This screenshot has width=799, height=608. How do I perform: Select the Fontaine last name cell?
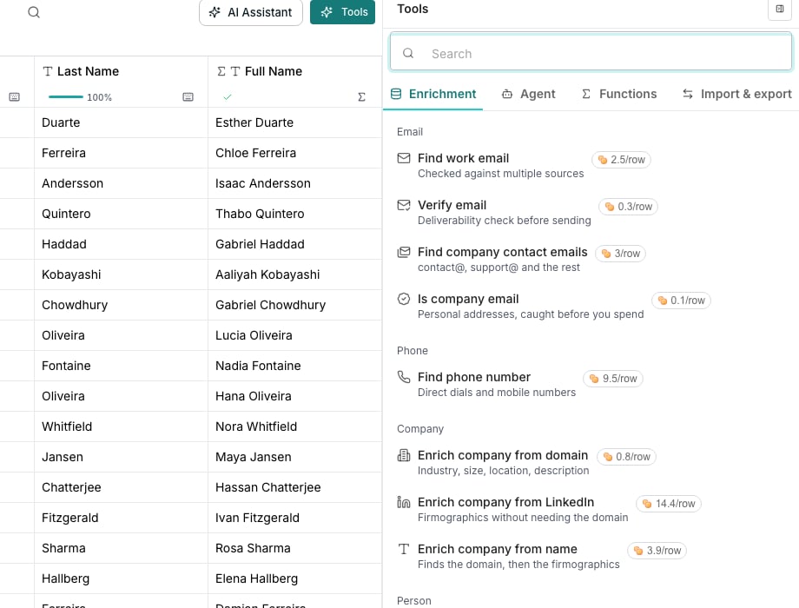click(x=121, y=366)
